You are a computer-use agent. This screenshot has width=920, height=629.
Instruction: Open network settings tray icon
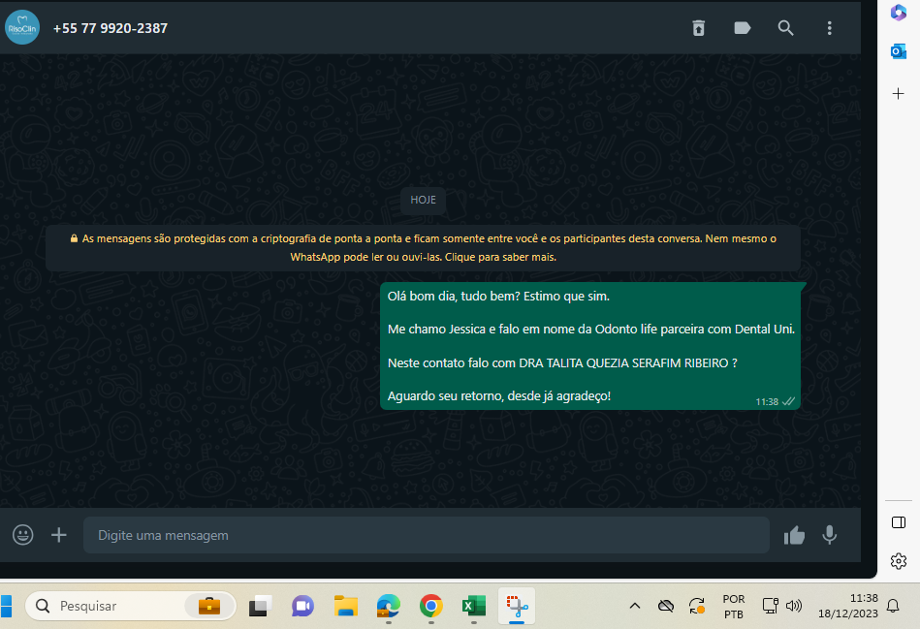point(771,606)
